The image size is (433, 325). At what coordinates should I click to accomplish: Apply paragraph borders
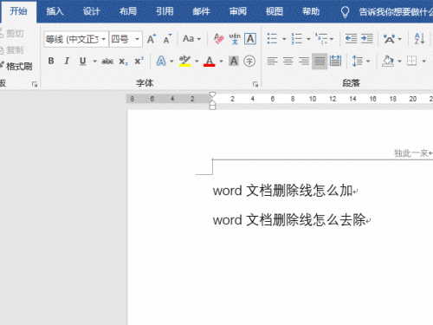pos(412,61)
